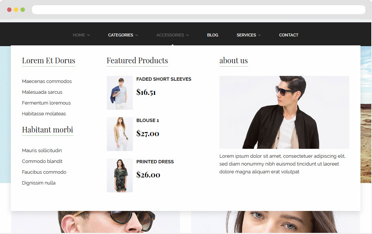
Task: Expand the Services dropdown chevron
Action: click(260, 35)
